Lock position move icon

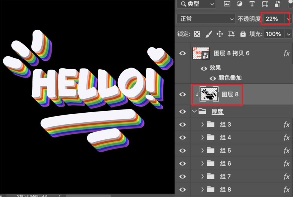tap(220, 34)
